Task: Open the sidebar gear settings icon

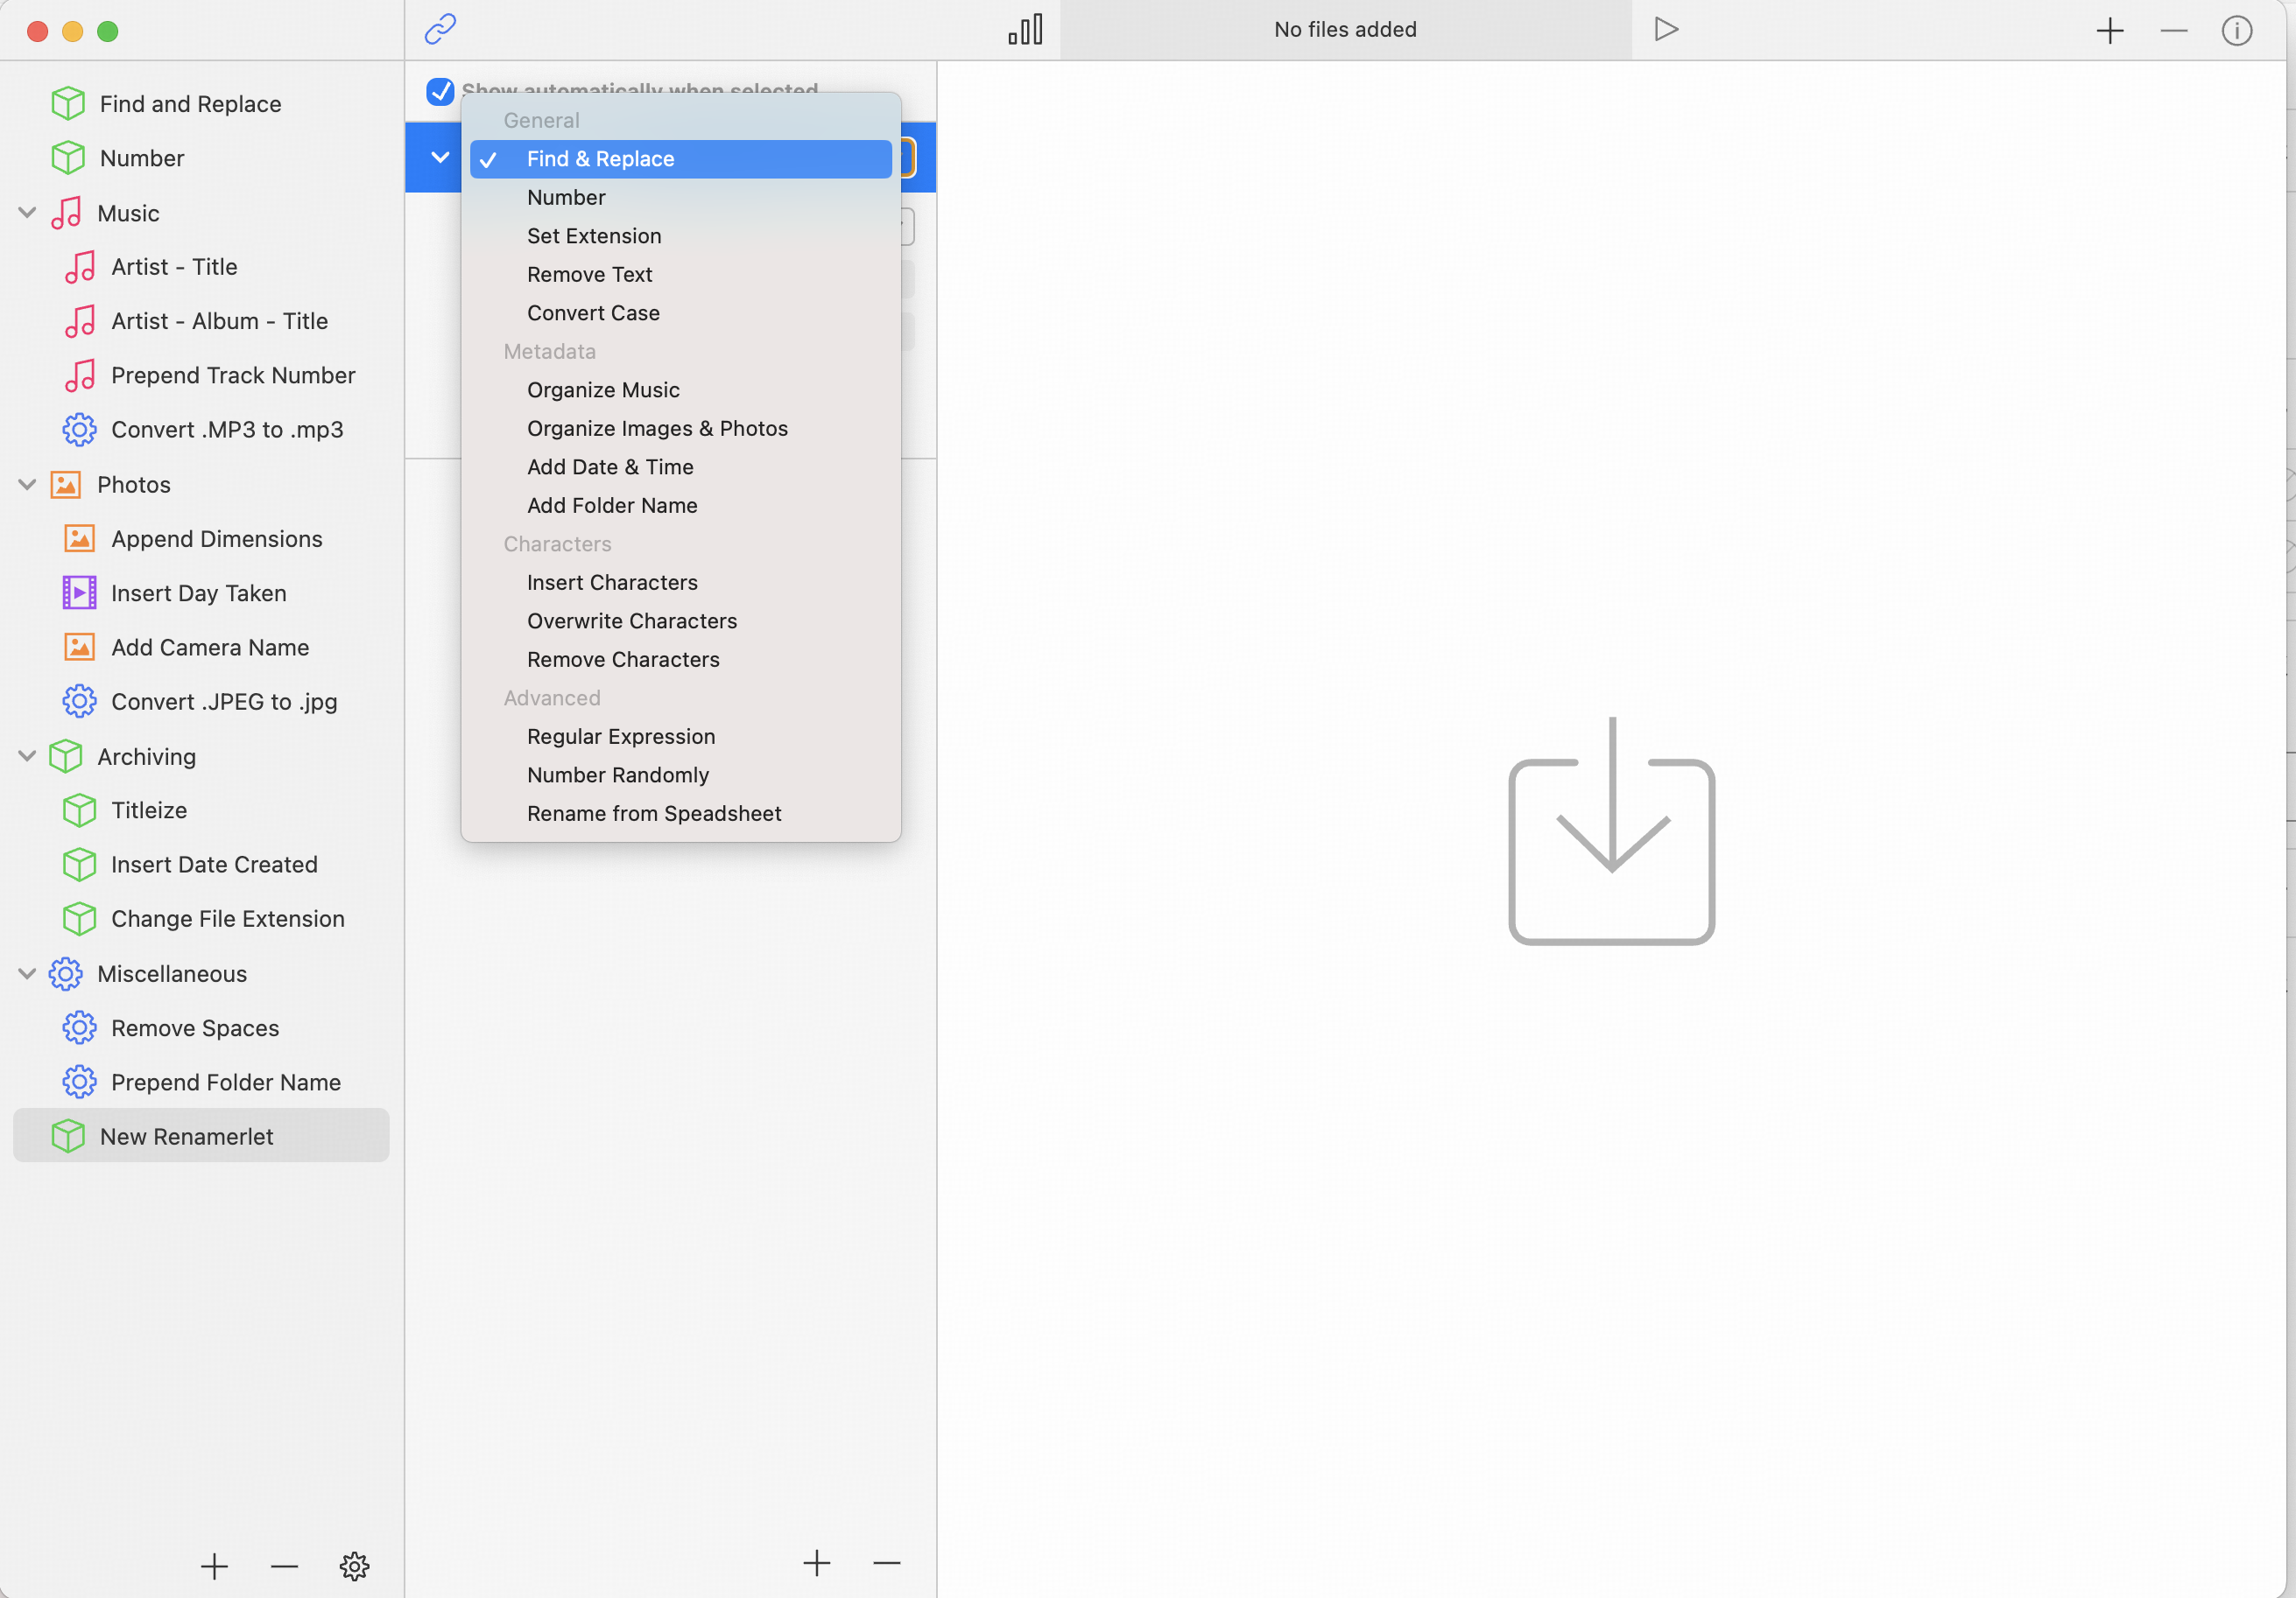Action: pyautogui.click(x=354, y=1565)
